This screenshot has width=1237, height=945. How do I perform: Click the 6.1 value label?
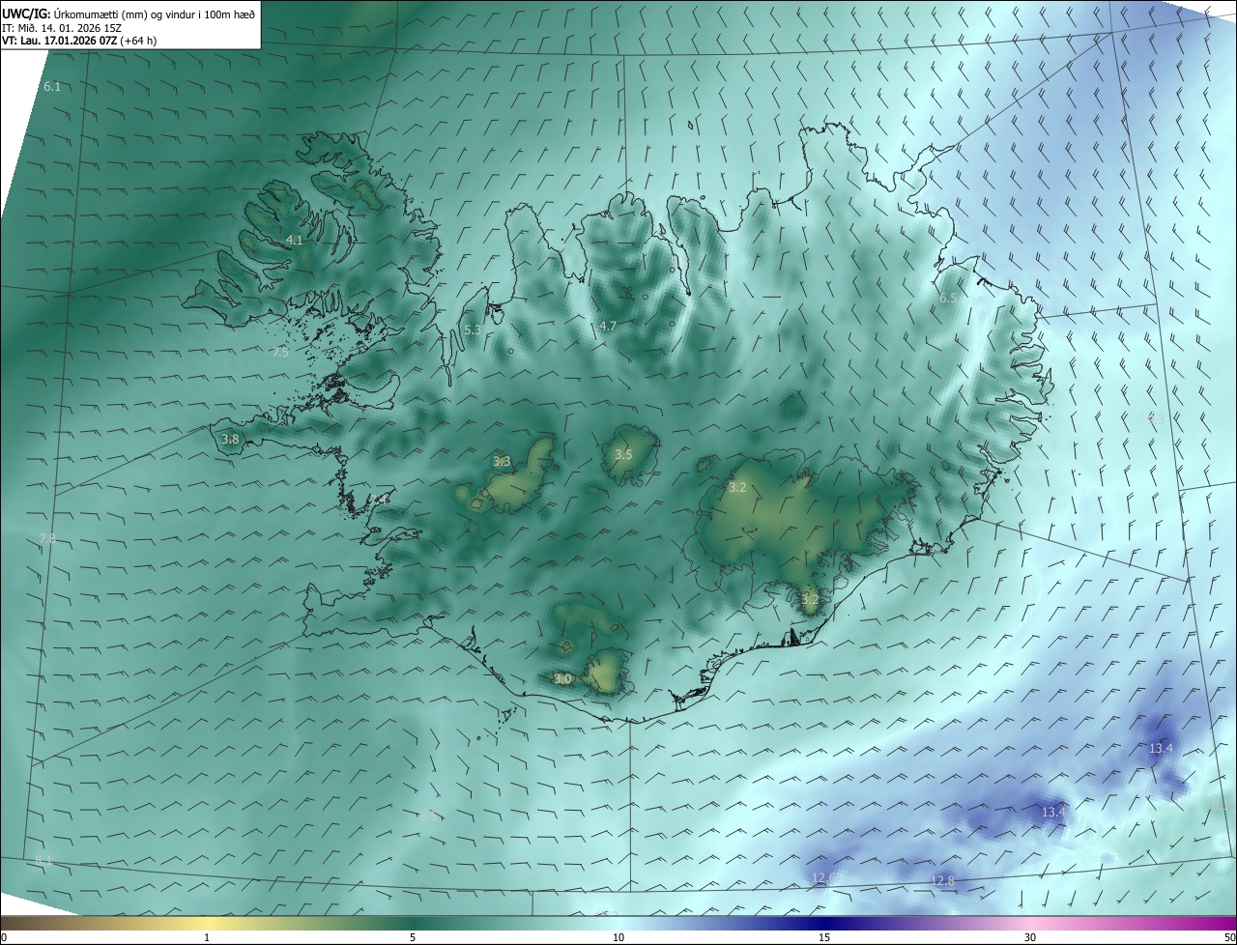52,87
